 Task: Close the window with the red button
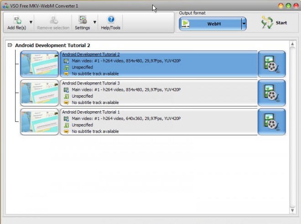pos(296,6)
